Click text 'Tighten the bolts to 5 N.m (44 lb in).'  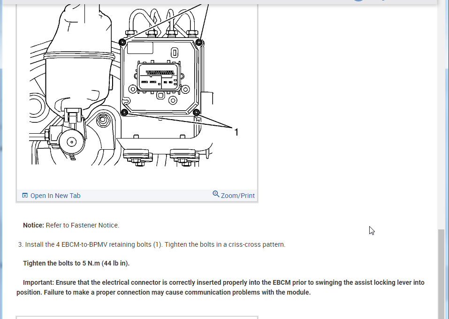pos(76,263)
